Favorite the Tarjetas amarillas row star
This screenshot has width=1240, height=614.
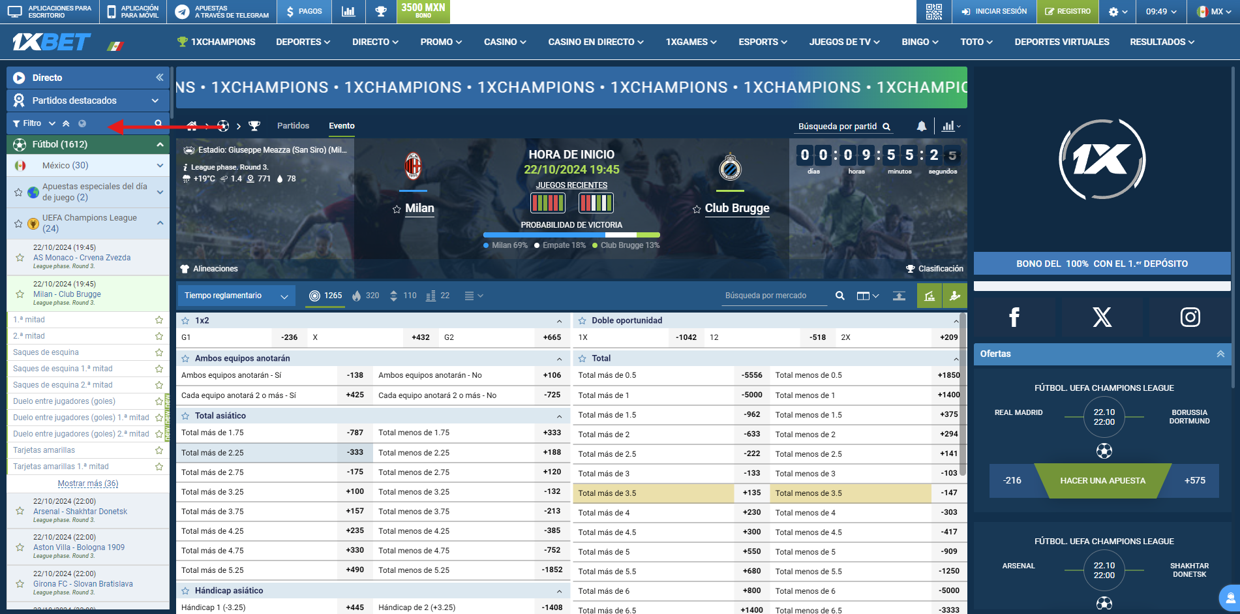pos(159,450)
